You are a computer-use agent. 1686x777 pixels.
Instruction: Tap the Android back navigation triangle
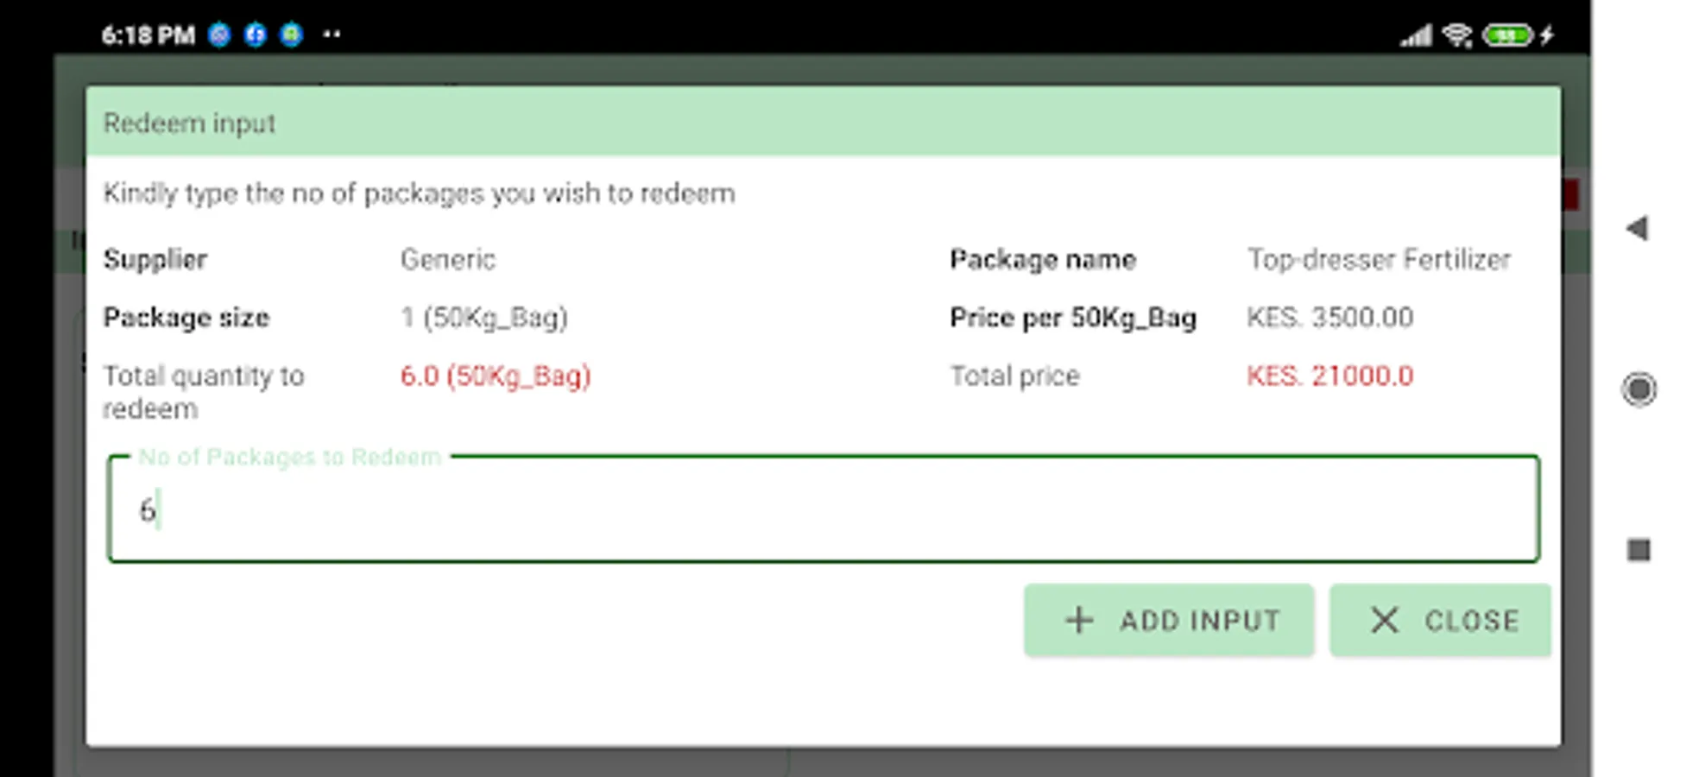pos(1637,229)
